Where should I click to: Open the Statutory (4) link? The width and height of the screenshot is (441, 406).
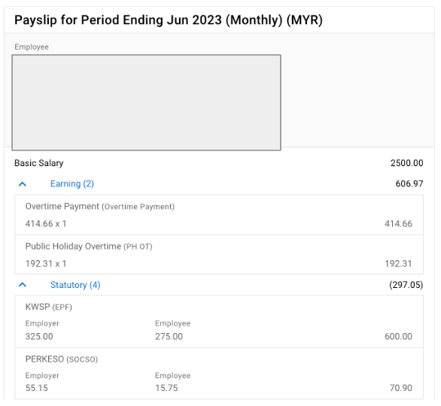point(75,285)
